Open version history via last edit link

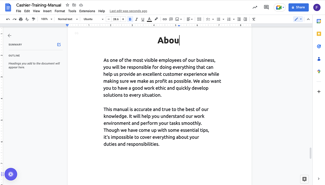128,11
